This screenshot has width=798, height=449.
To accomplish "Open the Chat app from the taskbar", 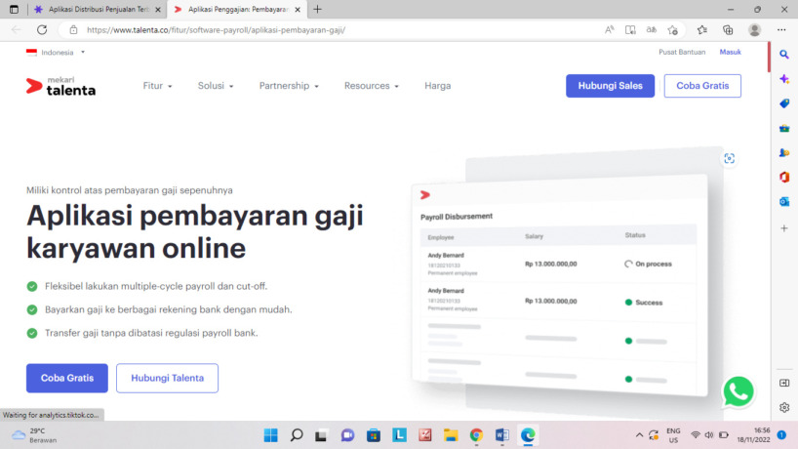I will pos(347,435).
